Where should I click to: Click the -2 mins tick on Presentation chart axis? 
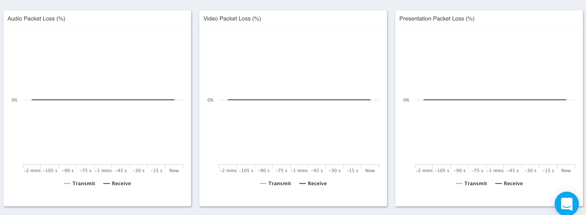pos(424,171)
